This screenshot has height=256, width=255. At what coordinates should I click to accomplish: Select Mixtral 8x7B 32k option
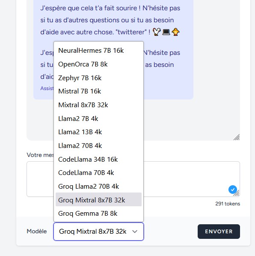click(98, 105)
